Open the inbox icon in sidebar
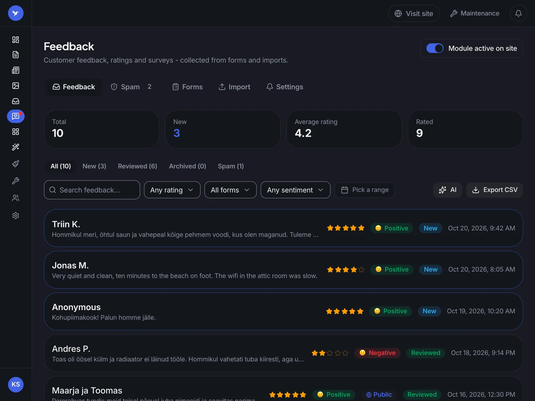Image resolution: width=535 pixels, height=401 pixels. (x=16, y=101)
